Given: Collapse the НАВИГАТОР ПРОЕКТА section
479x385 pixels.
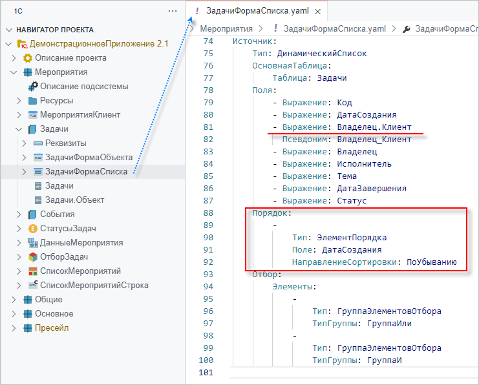Looking at the screenshot, I should click(8, 30).
